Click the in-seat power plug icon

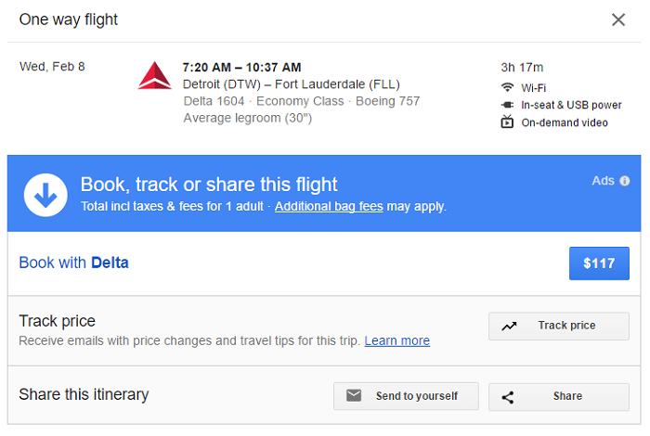(507, 105)
